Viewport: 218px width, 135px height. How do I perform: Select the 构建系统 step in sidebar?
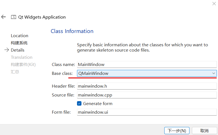point(19,43)
